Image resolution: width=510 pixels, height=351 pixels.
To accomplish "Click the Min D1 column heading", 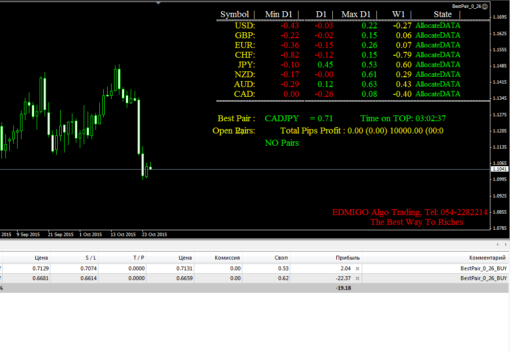I will click(x=278, y=14).
